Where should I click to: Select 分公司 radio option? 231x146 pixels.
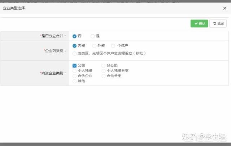coord(104,65)
